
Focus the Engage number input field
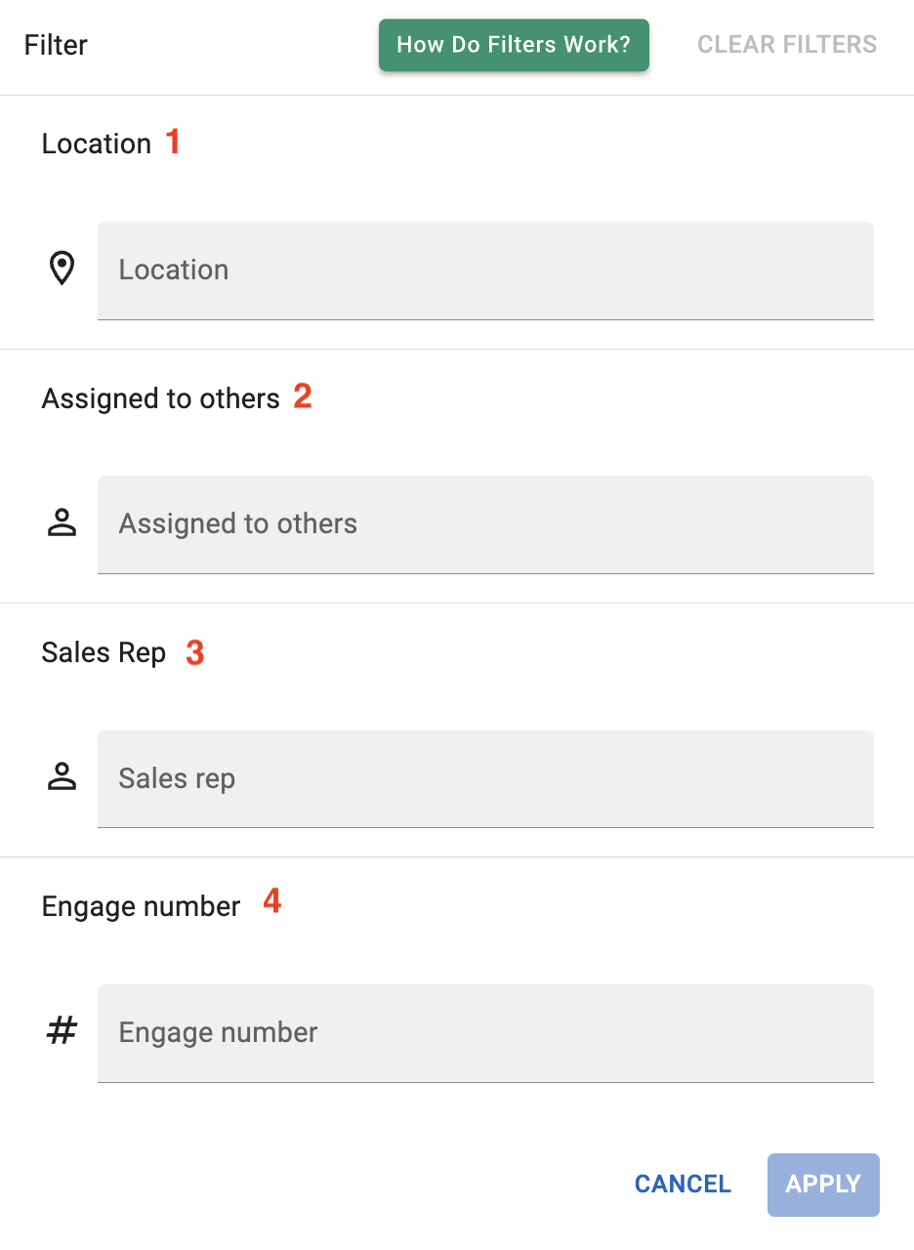point(485,1032)
